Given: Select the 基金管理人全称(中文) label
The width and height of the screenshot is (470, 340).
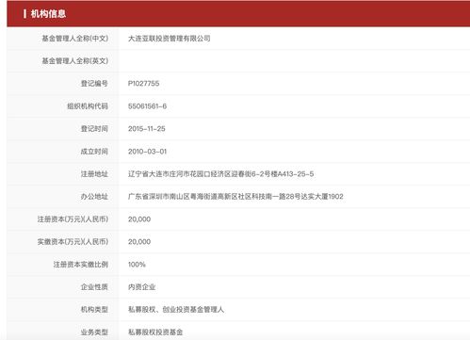Looking at the screenshot, I should coord(75,39).
